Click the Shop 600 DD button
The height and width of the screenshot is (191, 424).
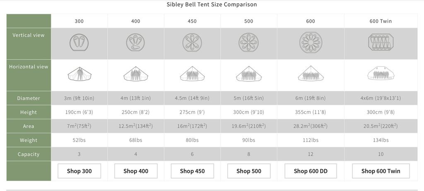[311, 171]
